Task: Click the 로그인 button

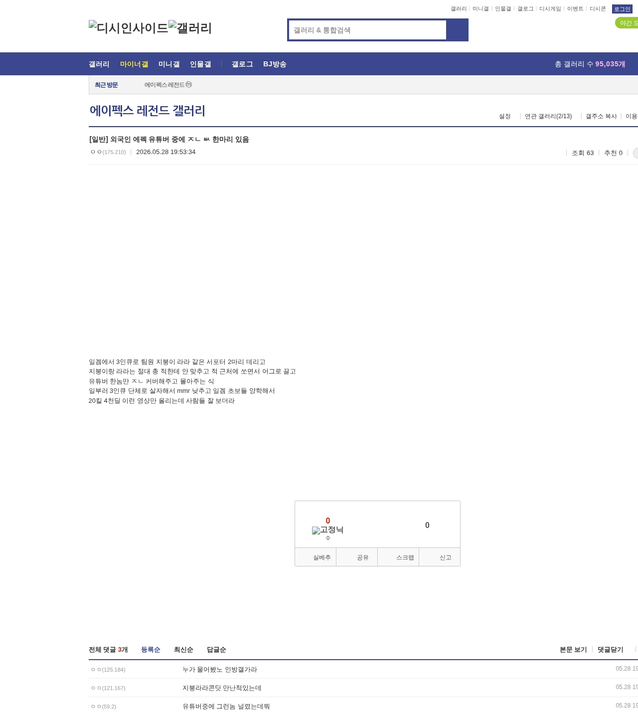Action: point(622,9)
